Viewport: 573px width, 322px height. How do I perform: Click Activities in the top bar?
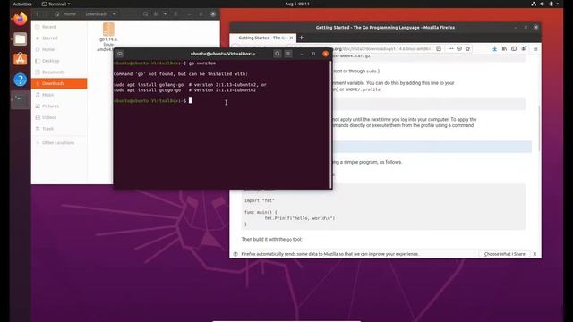click(22, 4)
